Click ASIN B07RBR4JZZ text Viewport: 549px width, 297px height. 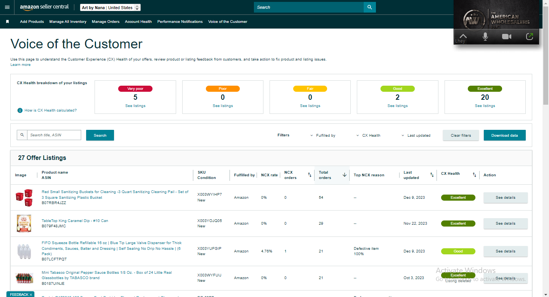(54, 203)
